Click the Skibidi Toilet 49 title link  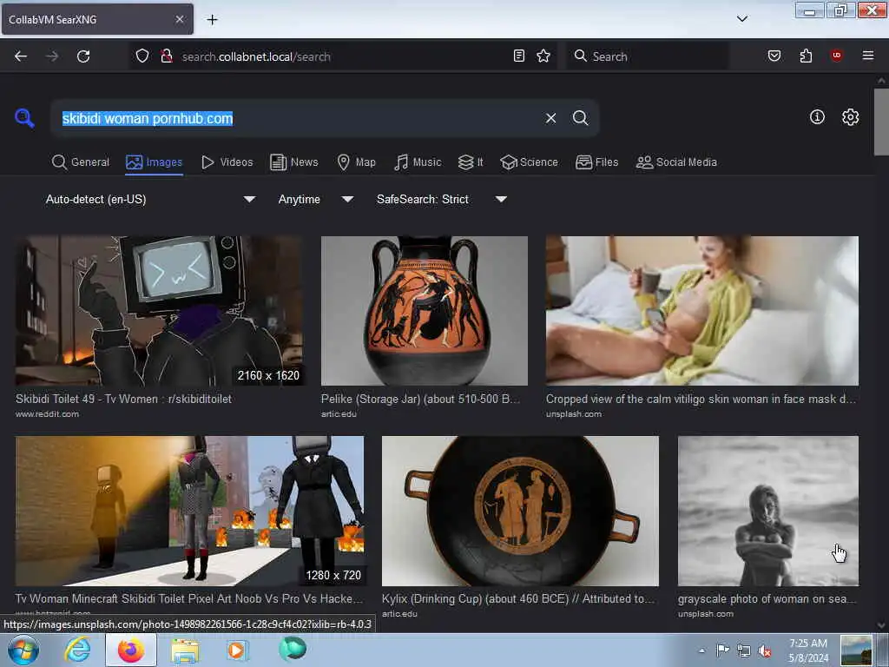click(x=123, y=399)
